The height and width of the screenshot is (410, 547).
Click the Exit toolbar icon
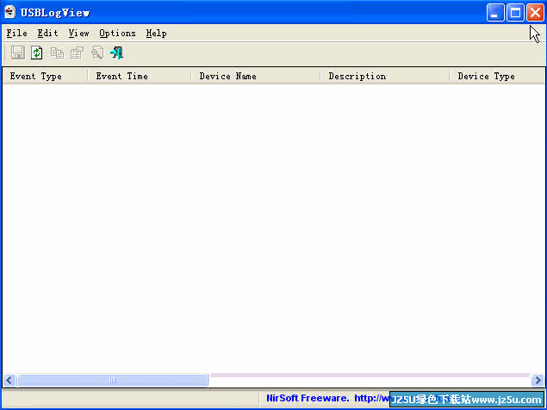tap(117, 53)
